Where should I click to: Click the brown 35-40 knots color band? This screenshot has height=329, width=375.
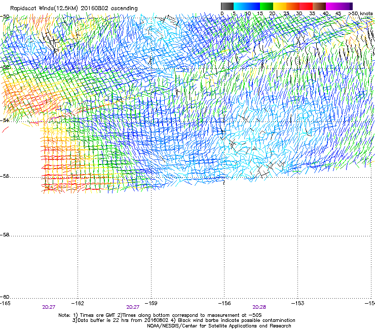[319, 6]
